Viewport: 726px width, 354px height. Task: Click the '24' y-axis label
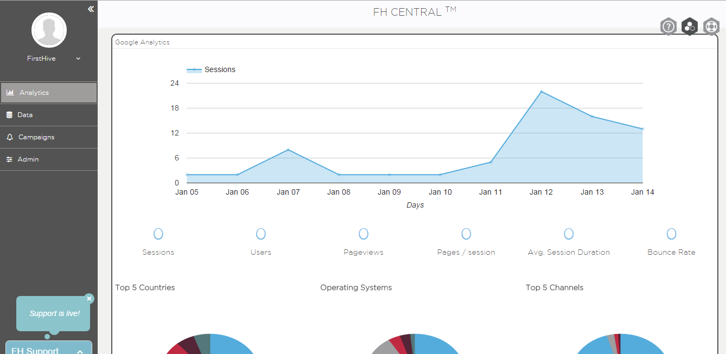coord(175,83)
